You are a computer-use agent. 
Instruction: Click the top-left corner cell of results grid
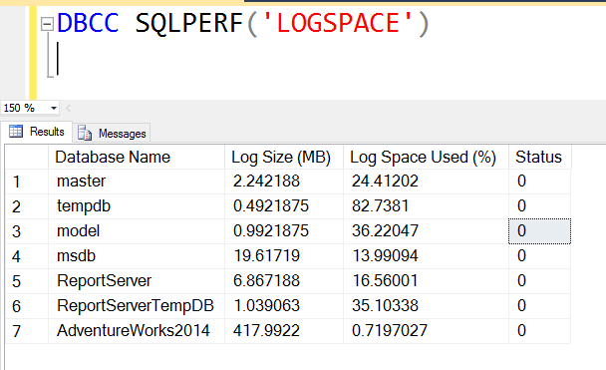click(27, 157)
